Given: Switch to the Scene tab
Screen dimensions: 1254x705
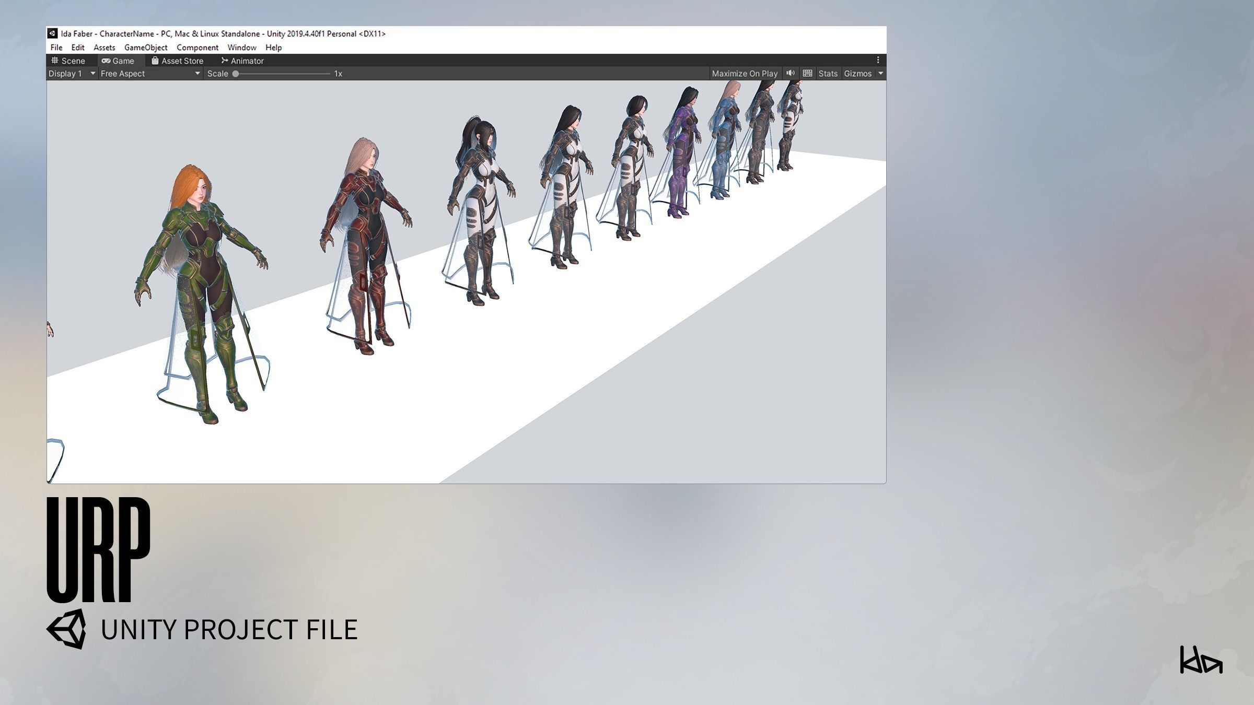Looking at the screenshot, I should pos(68,61).
